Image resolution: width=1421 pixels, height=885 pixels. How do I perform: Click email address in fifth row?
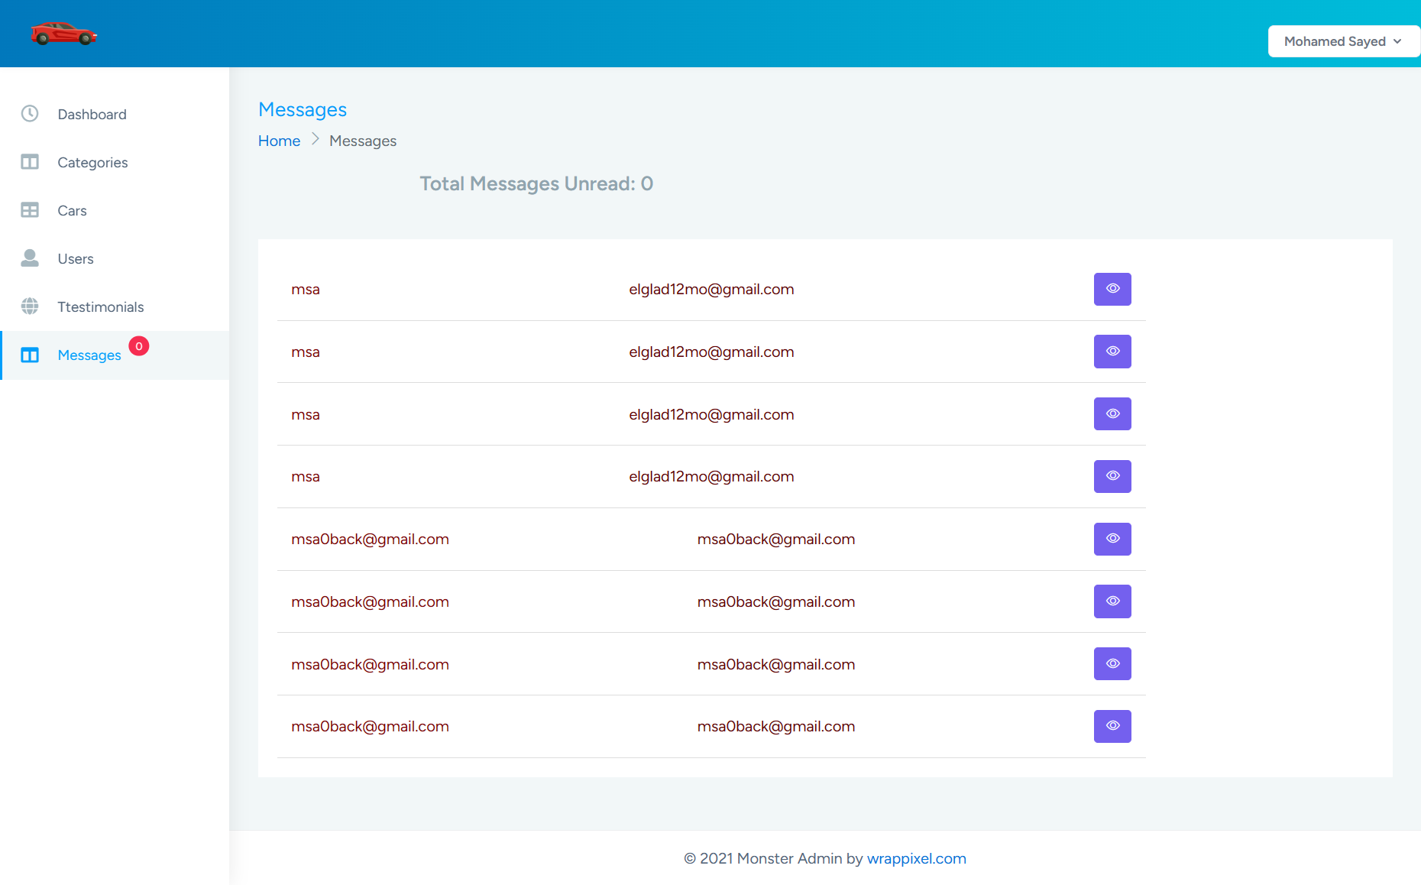(776, 540)
